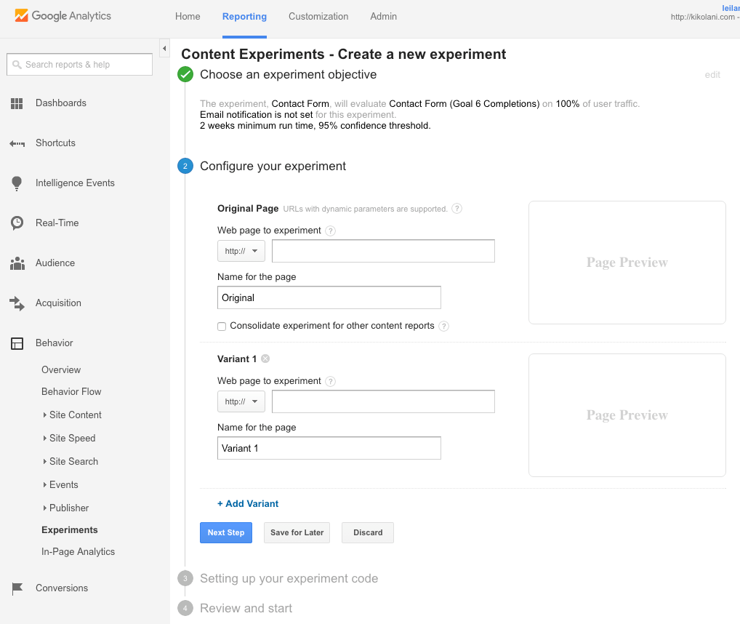Open the Variant 1 http:// protocol dropdown
Screen dimensions: 740x624
pos(241,401)
